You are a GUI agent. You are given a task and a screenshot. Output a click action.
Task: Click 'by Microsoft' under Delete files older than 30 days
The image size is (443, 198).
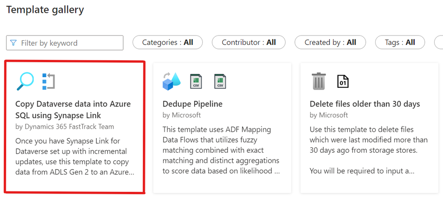(329, 115)
